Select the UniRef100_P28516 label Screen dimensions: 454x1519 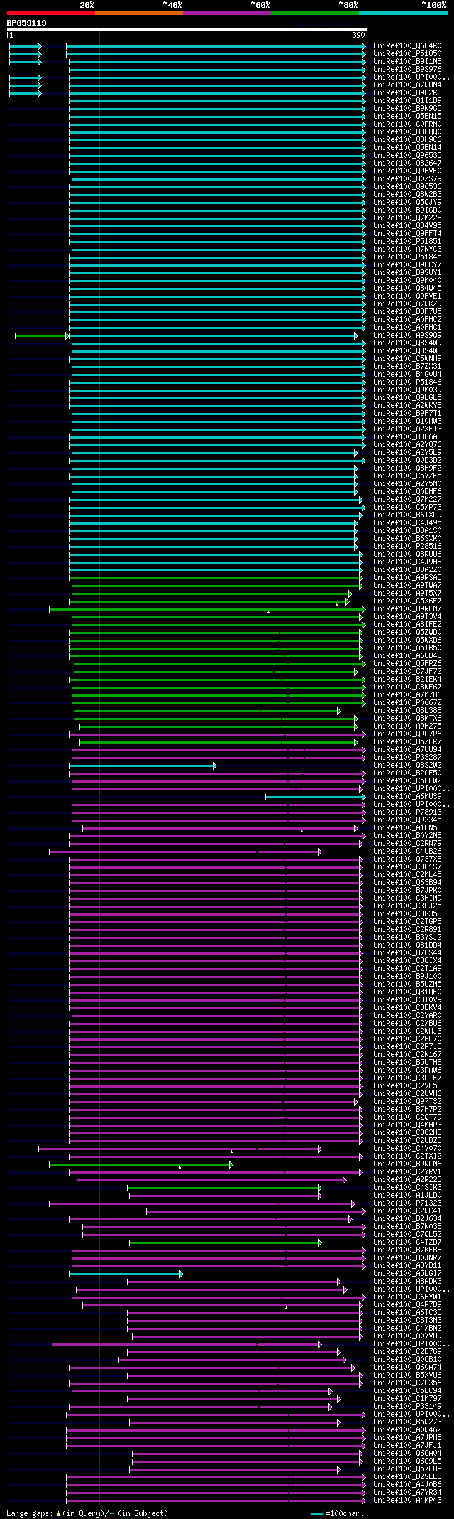click(407, 547)
